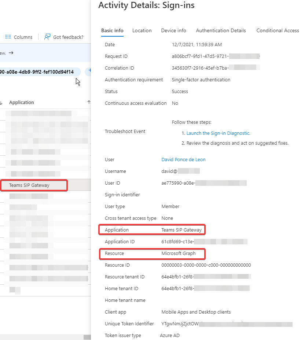The image size is (305, 340).
Task: Open David Ponce de Leon's user profile
Action: 183,159
